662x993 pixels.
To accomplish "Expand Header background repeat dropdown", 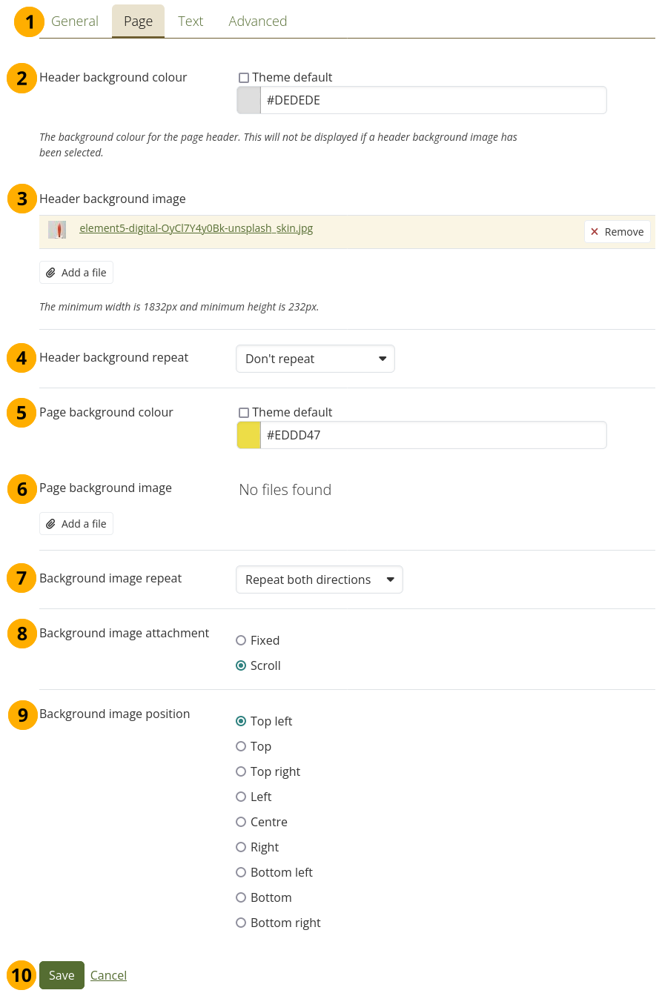I will [x=315, y=359].
